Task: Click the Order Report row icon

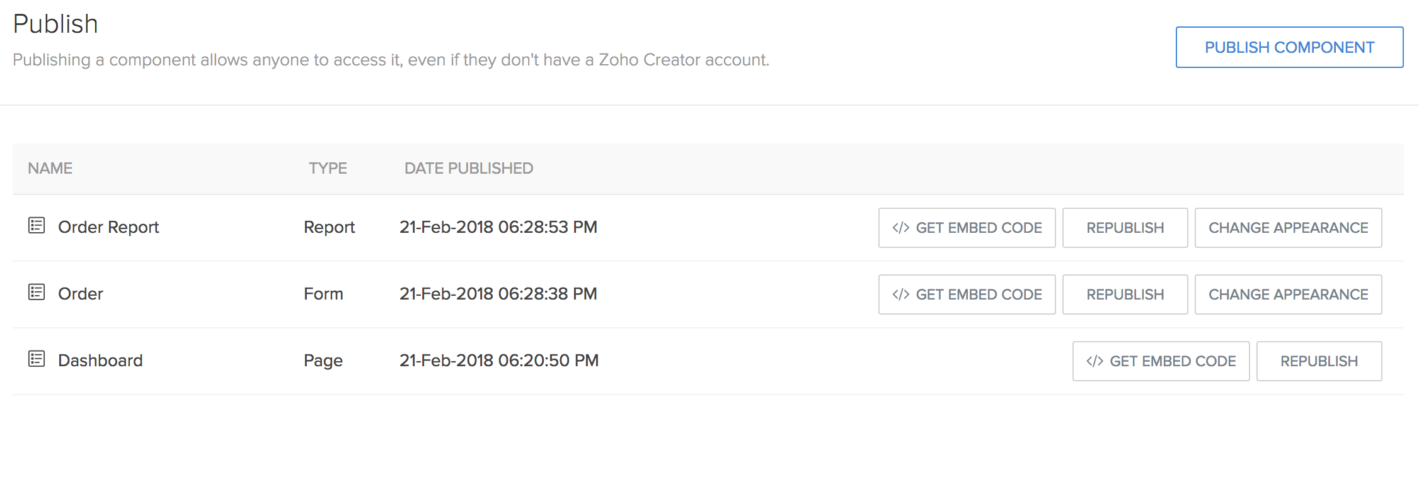Action: (37, 225)
